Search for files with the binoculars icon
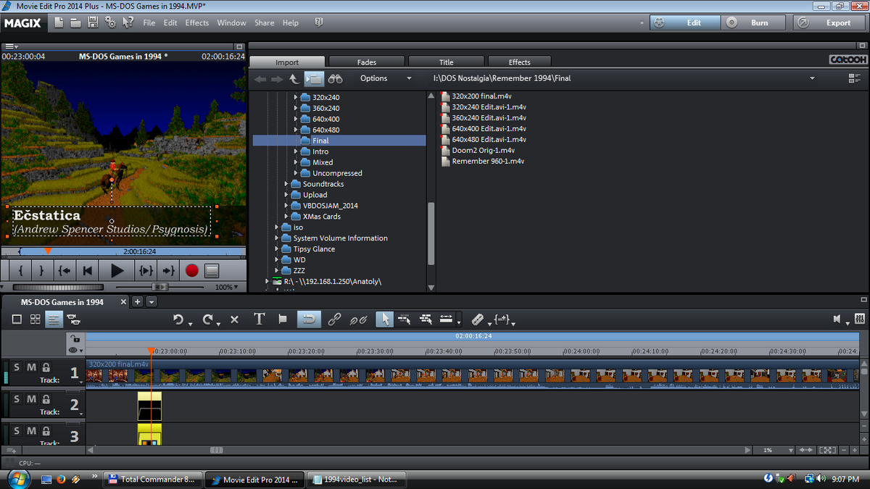The width and height of the screenshot is (870, 489). [x=335, y=78]
